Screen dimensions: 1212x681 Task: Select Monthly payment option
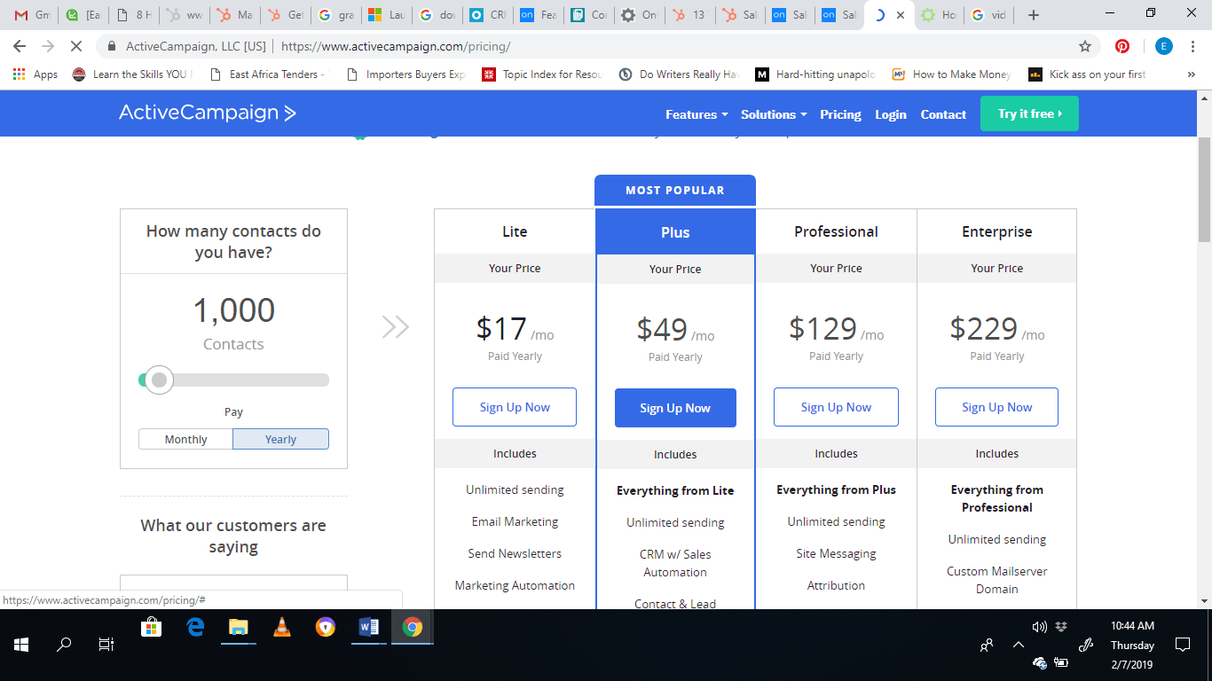coord(185,439)
